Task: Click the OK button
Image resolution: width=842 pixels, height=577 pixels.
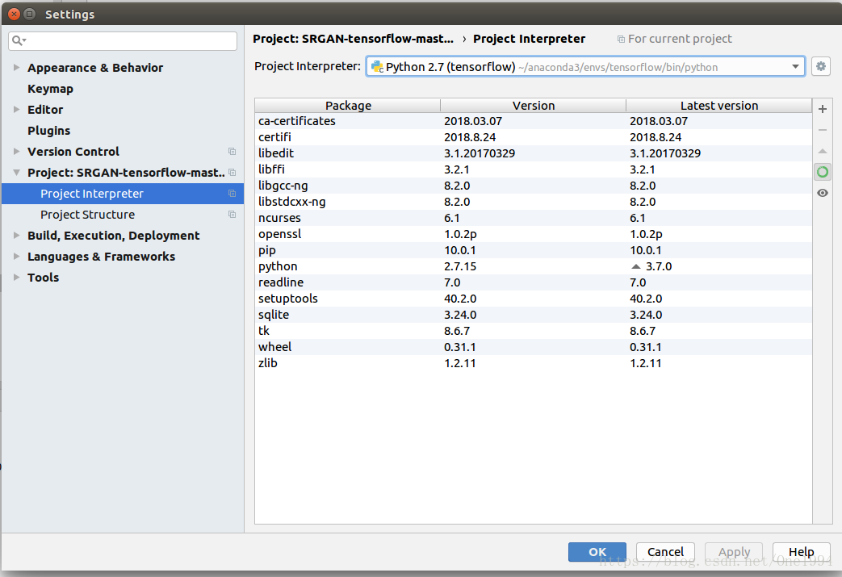Action: pos(597,552)
